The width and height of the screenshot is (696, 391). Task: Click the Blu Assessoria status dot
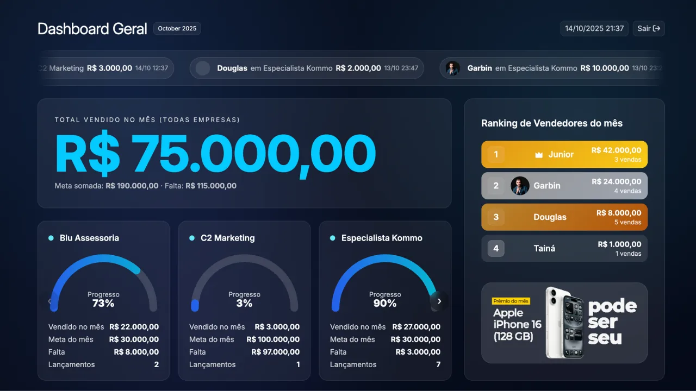pyautogui.click(x=51, y=238)
